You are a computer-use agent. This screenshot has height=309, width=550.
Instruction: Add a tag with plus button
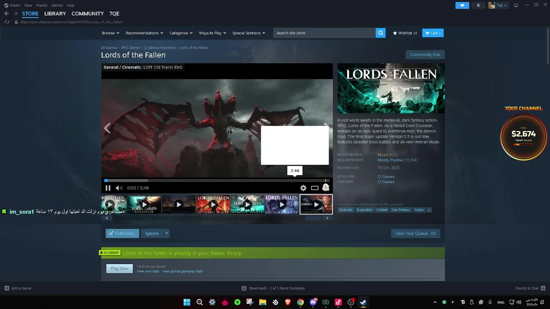point(429,210)
